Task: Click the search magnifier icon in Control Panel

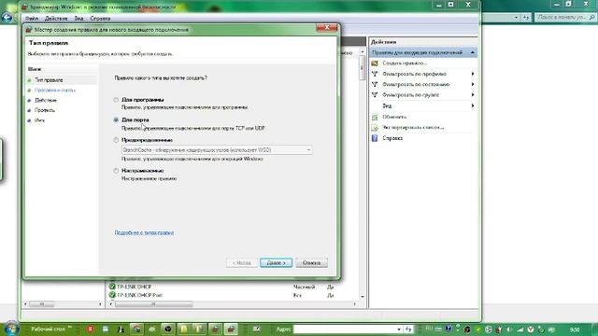Action: [x=591, y=18]
